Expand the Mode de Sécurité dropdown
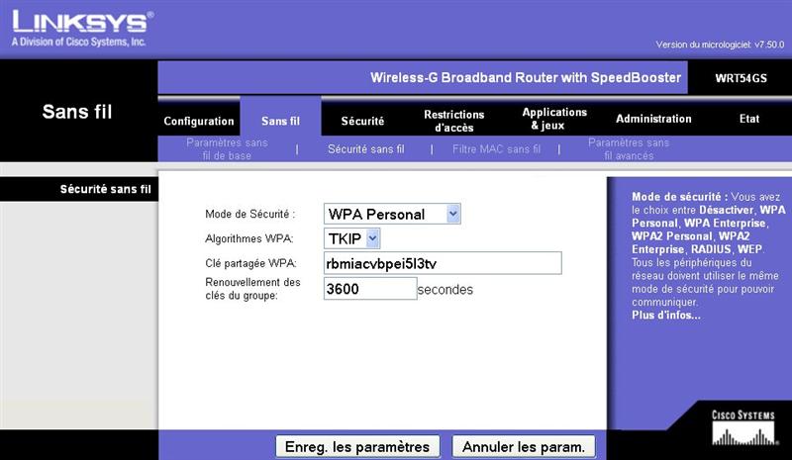The image size is (792, 460). pyautogui.click(x=392, y=214)
